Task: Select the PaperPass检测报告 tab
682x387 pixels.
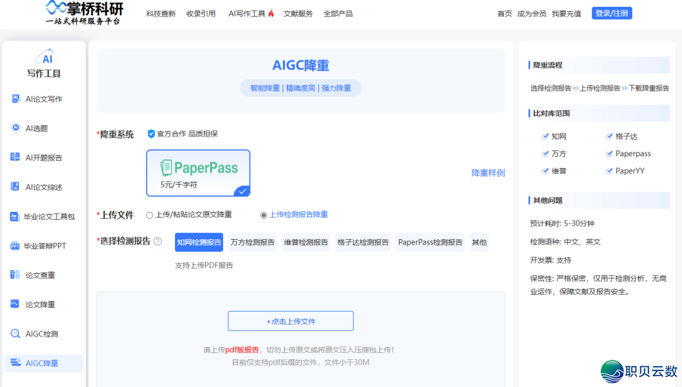Action: click(x=430, y=242)
